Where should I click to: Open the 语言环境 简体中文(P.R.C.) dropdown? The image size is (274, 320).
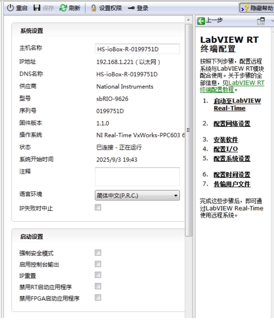(x=137, y=195)
